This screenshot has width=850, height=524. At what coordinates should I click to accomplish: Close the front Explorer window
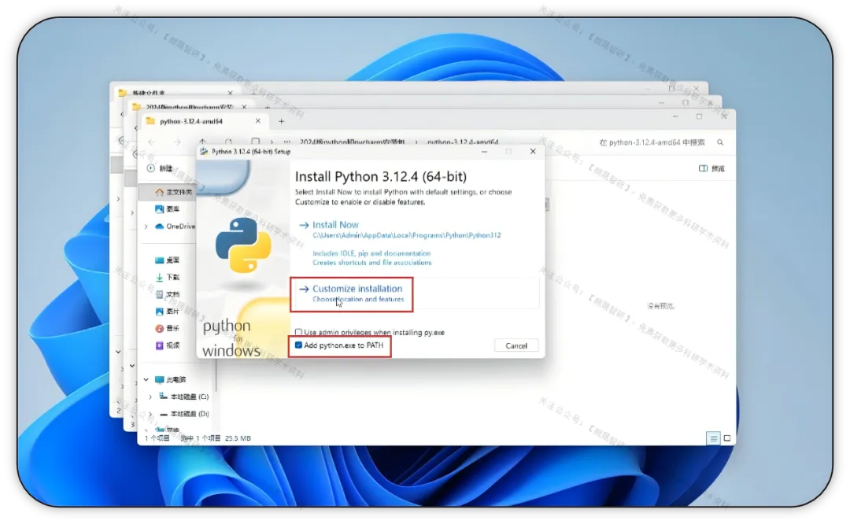(724, 116)
